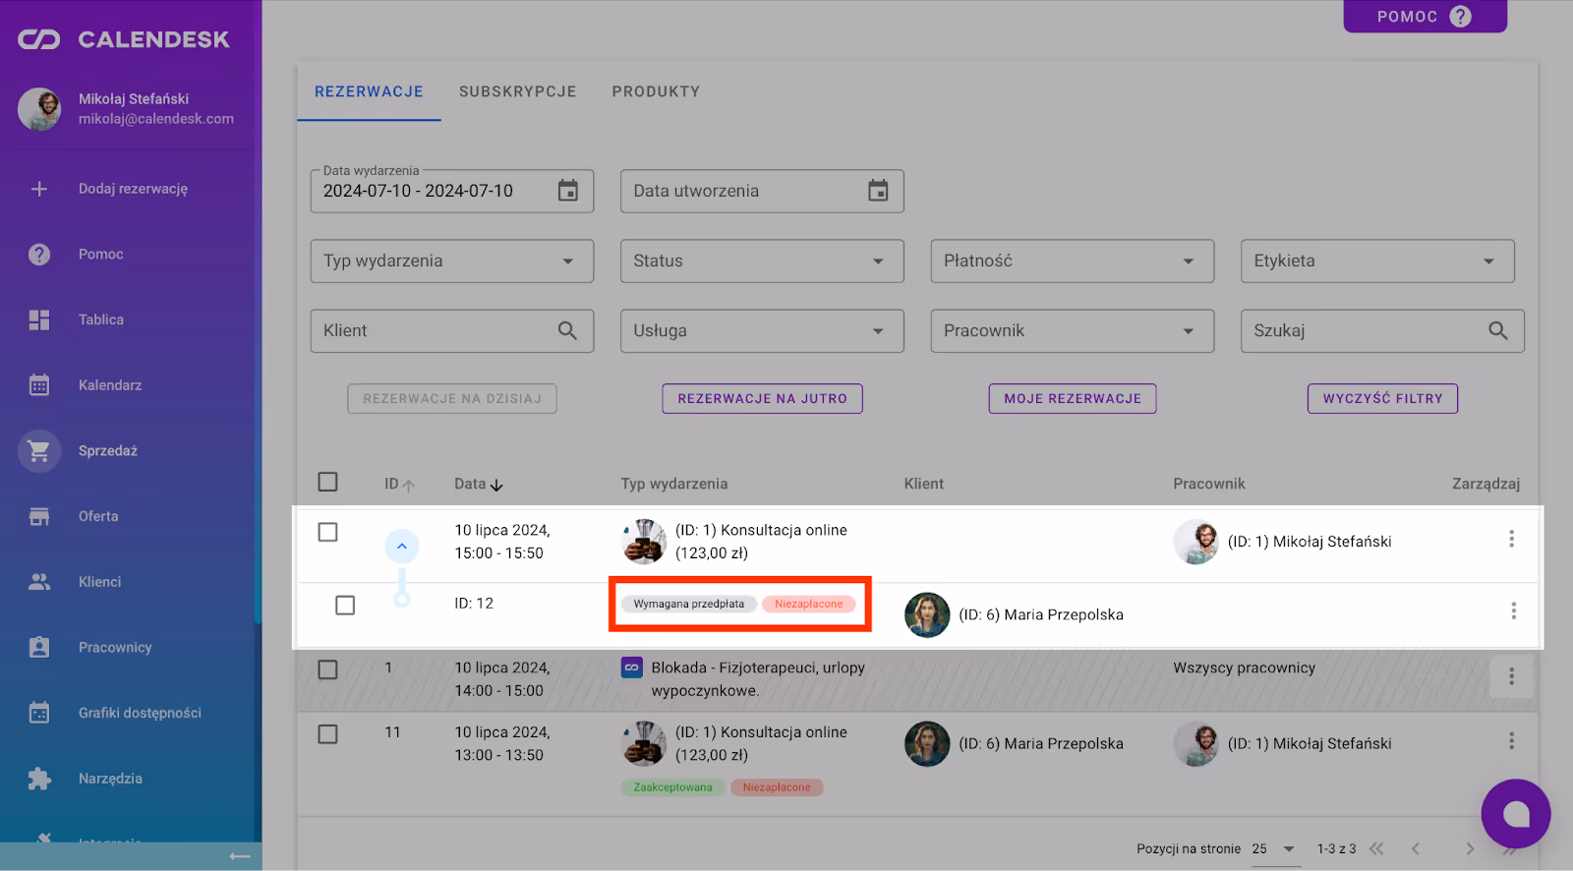Open the chat bubble widget
Viewport: 1573px width, 871px height.
1515,813
